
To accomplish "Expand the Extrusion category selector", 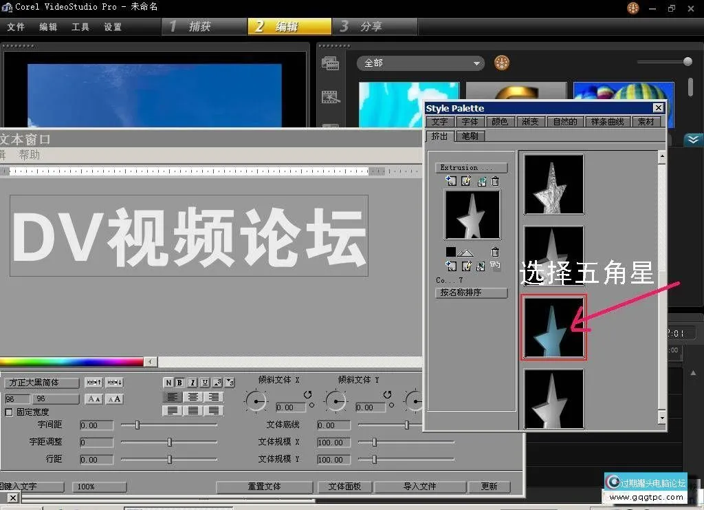I will coord(471,167).
